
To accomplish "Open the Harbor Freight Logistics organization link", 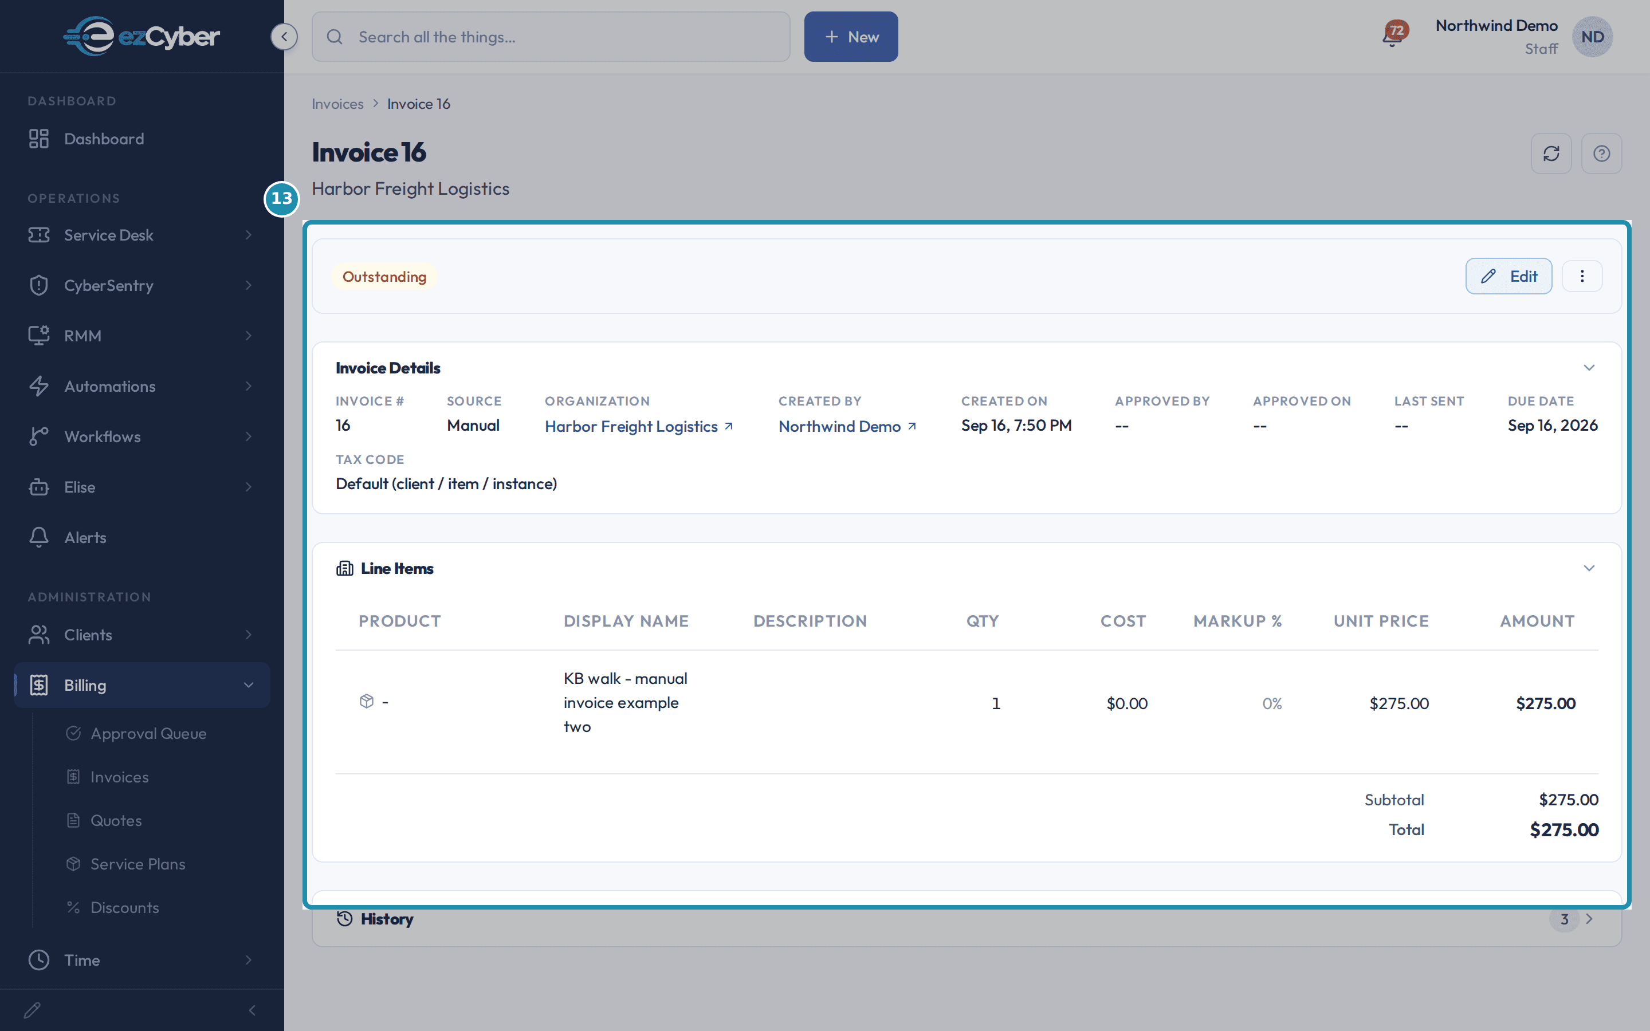I will pos(639,426).
